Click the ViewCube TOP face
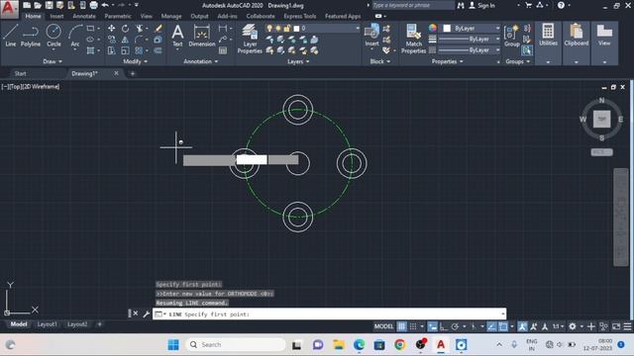The image size is (634, 356). (x=601, y=119)
